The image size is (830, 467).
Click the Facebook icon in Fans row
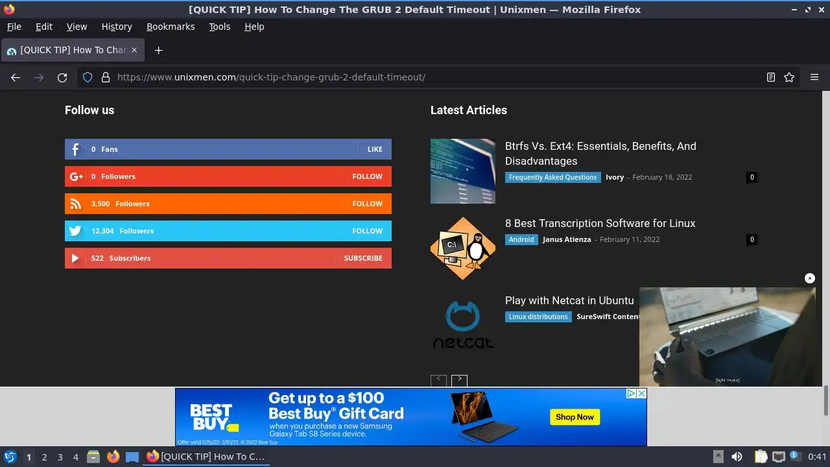75,149
